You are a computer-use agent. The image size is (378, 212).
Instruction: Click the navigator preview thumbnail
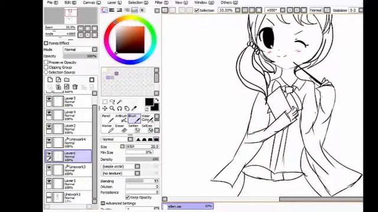pyautogui.click(x=71, y=16)
